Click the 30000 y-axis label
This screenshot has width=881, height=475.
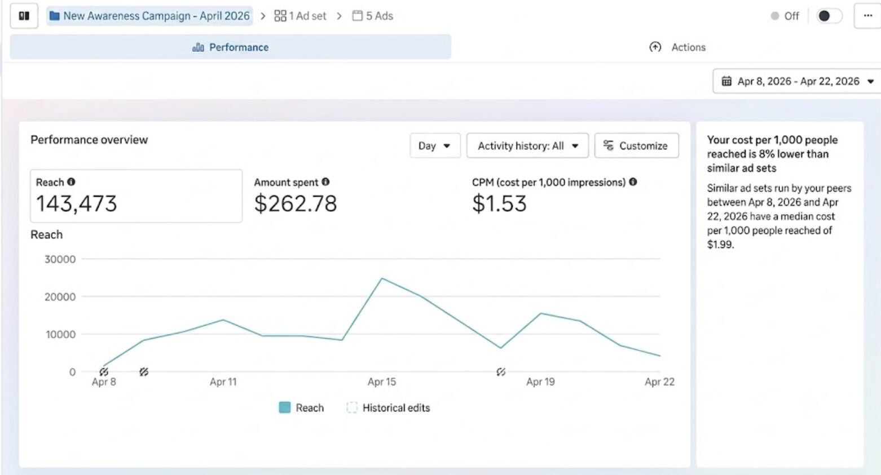pos(60,259)
